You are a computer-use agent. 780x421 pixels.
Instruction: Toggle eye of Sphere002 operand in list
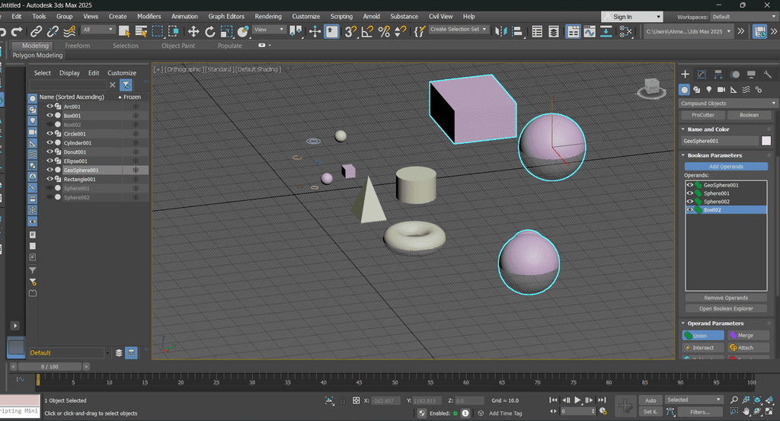click(690, 201)
